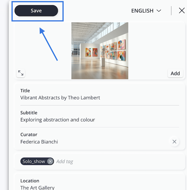Close the panel with the X icon
187x190 pixels.
pos(182,11)
